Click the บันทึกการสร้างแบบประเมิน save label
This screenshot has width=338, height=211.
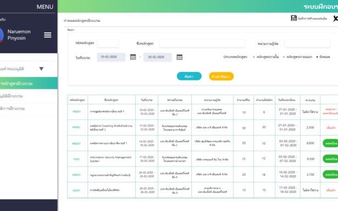click(x=312, y=19)
